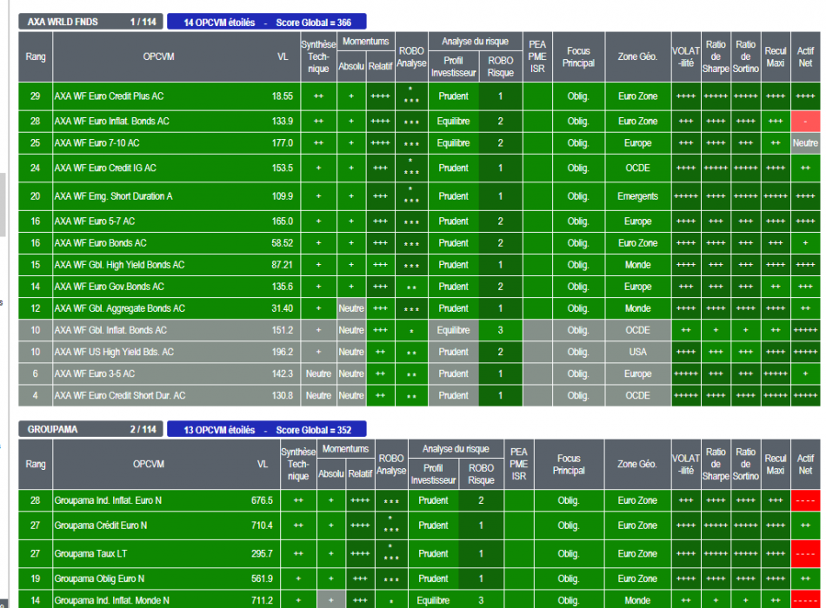This screenshot has width=826, height=608.
Task: Click Profil Investisseur header in AXA table
Action: [x=453, y=66]
